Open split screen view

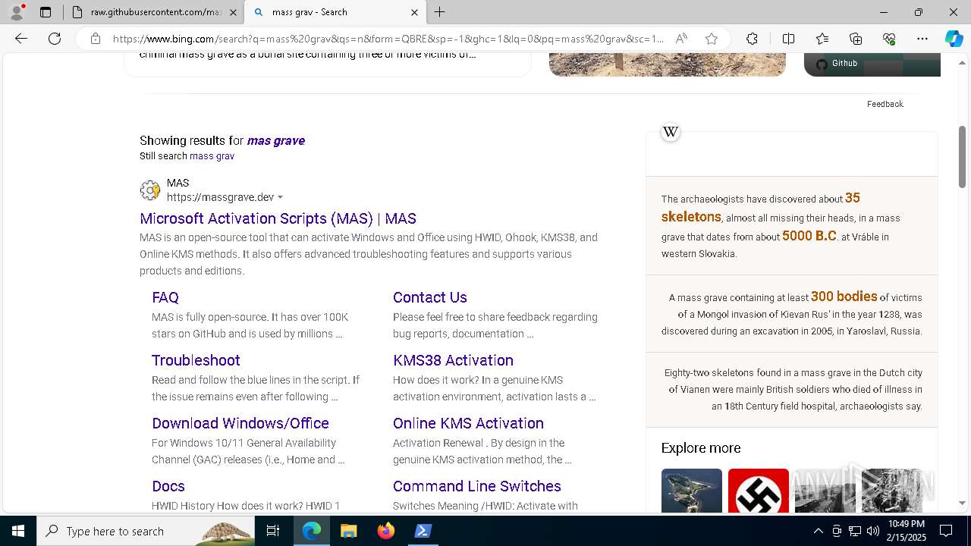(788, 39)
